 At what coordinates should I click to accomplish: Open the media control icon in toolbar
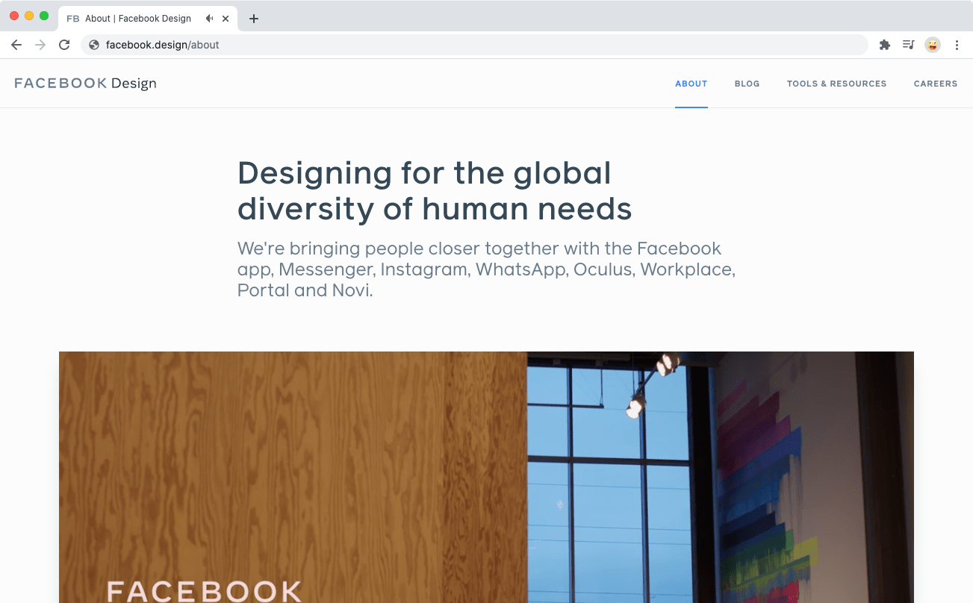click(908, 45)
